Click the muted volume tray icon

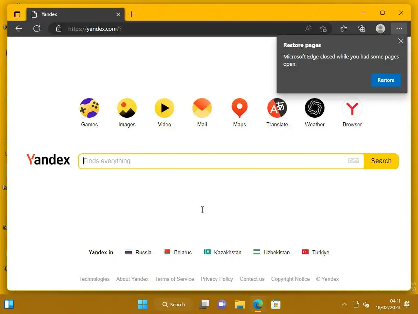[366, 304]
